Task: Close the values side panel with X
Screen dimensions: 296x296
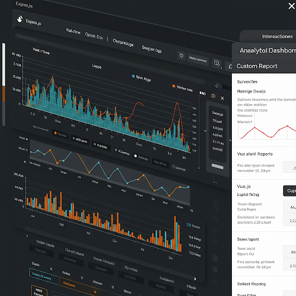Action: tap(222, 98)
